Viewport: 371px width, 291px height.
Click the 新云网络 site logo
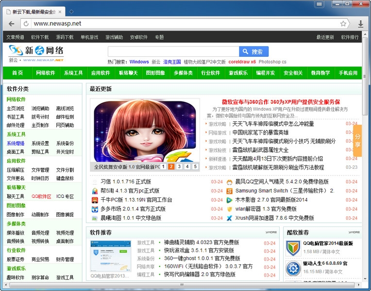pyautogui.click(x=36, y=54)
